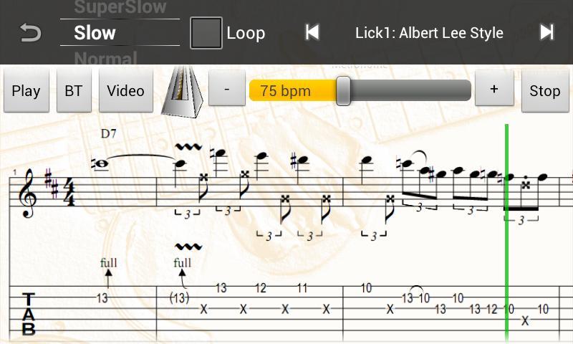Tap the Lick1: Albert Lee Style title
The height and width of the screenshot is (344, 573).
429,33
